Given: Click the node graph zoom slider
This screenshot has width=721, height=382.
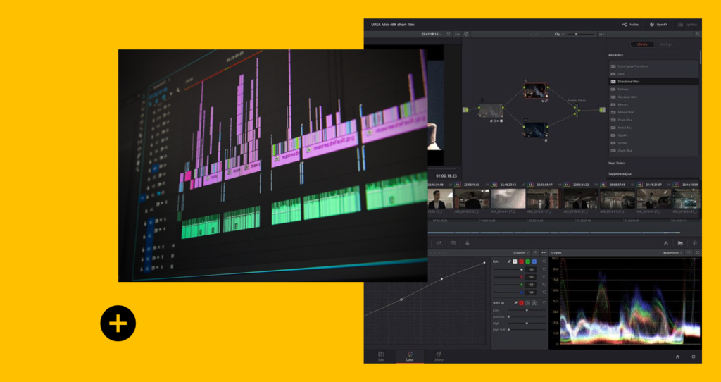Looking at the screenshot, I should tap(580, 34).
